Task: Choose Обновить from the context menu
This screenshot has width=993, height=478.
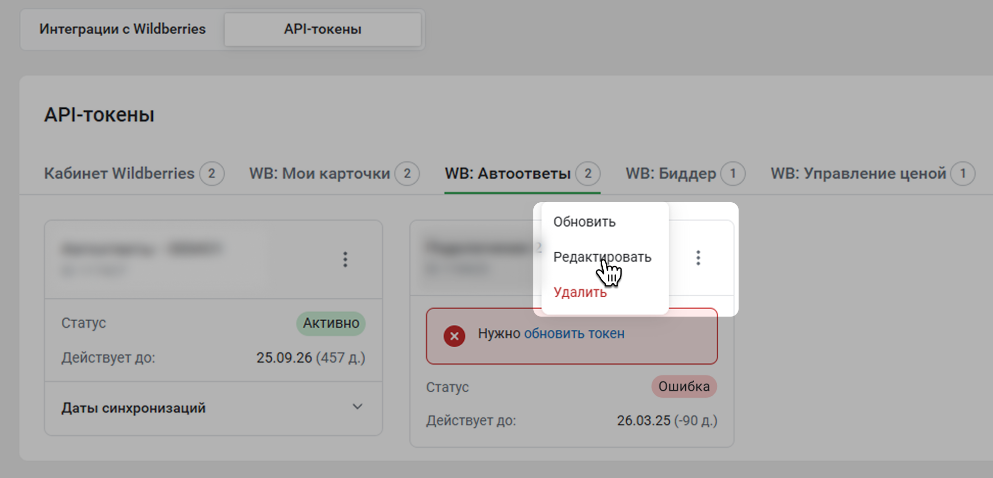Action: point(584,222)
